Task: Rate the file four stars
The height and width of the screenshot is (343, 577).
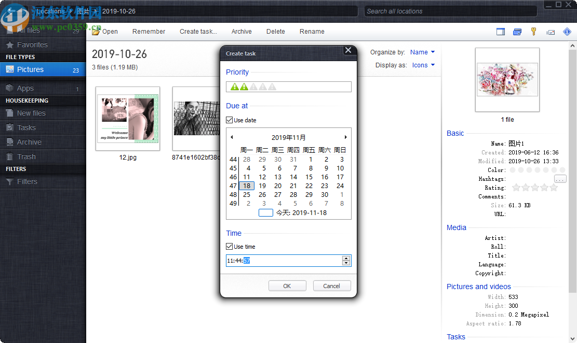Action: click(544, 188)
